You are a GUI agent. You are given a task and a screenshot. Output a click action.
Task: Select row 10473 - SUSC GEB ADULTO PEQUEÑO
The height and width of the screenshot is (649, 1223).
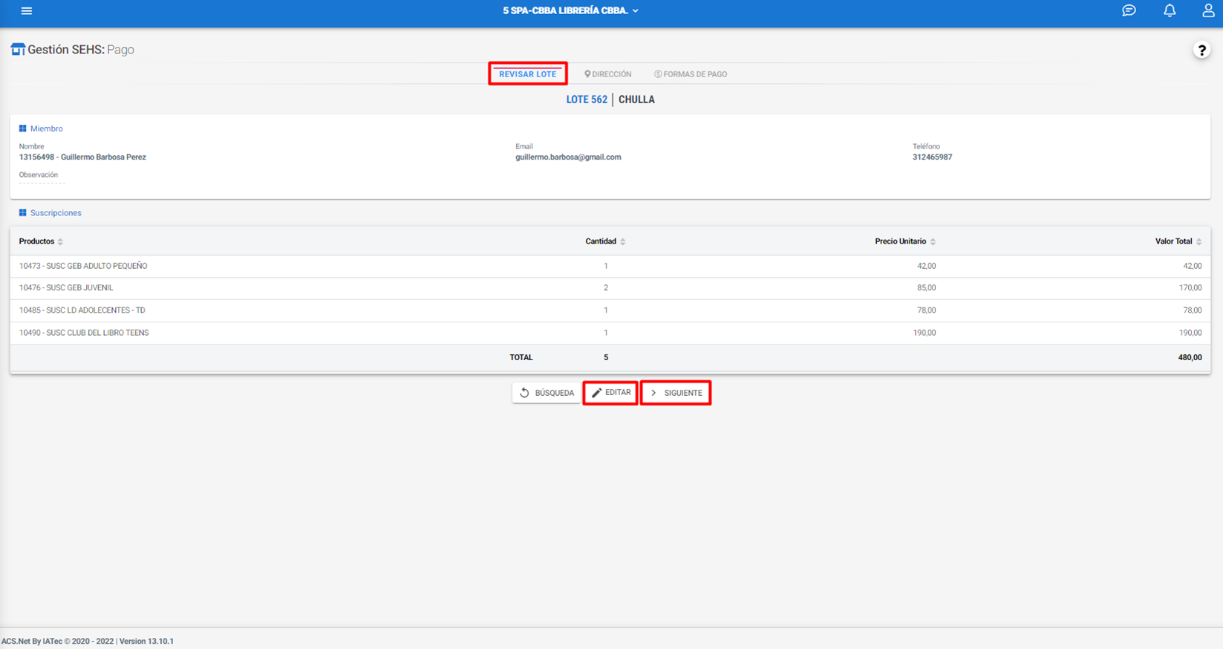coord(610,266)
